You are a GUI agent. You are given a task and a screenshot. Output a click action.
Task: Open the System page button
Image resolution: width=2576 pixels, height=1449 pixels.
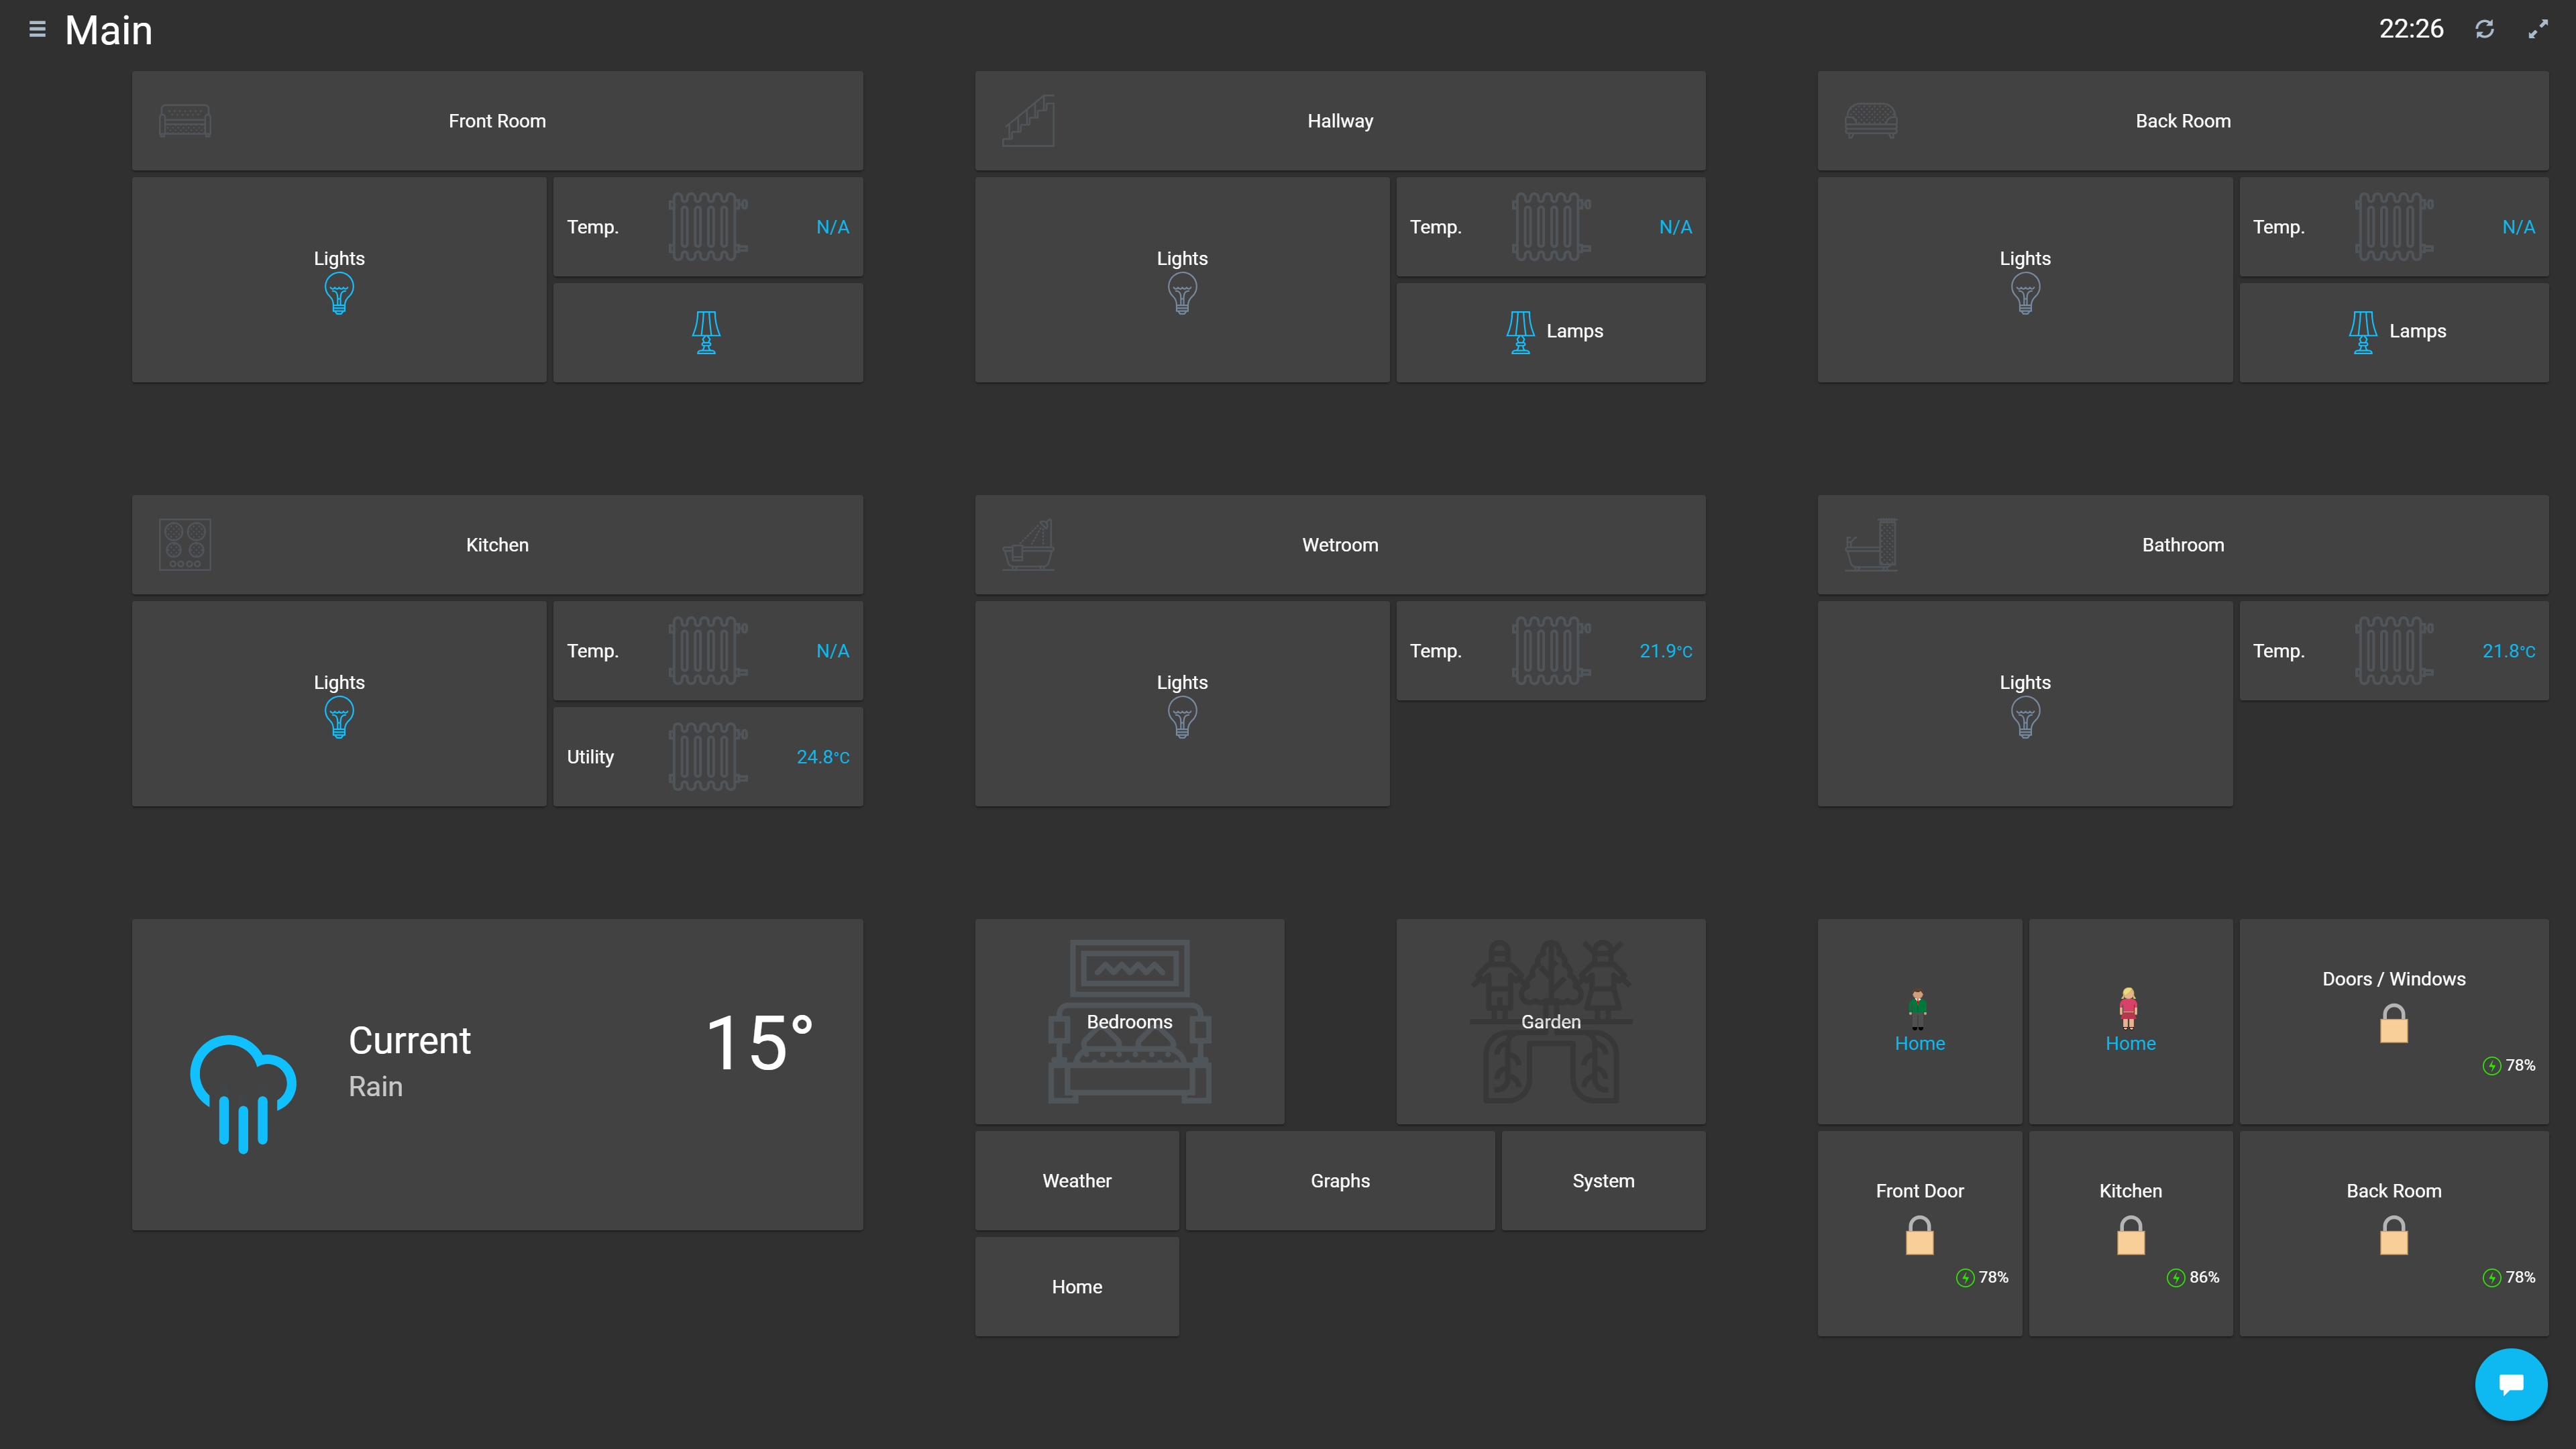pos(1603,1180)
